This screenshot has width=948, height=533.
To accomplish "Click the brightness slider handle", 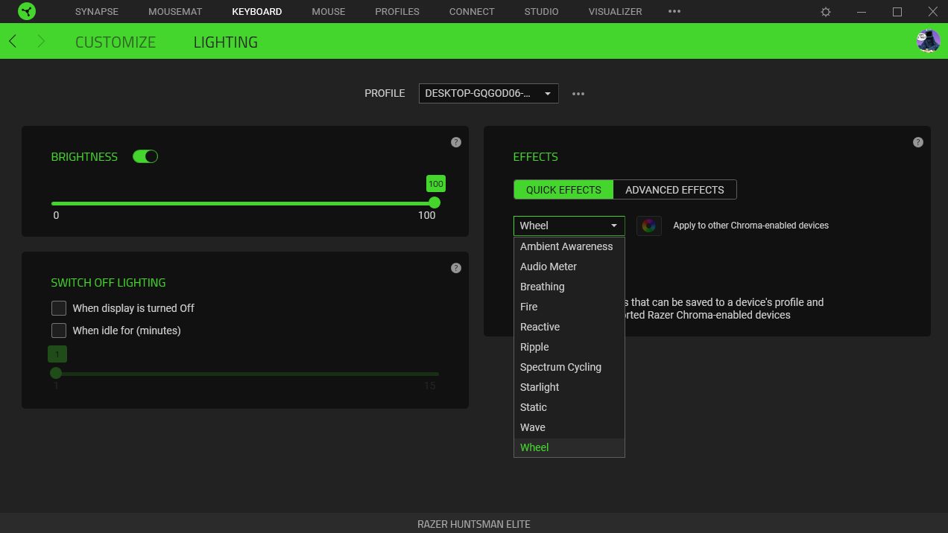I will tap(434, 203).
